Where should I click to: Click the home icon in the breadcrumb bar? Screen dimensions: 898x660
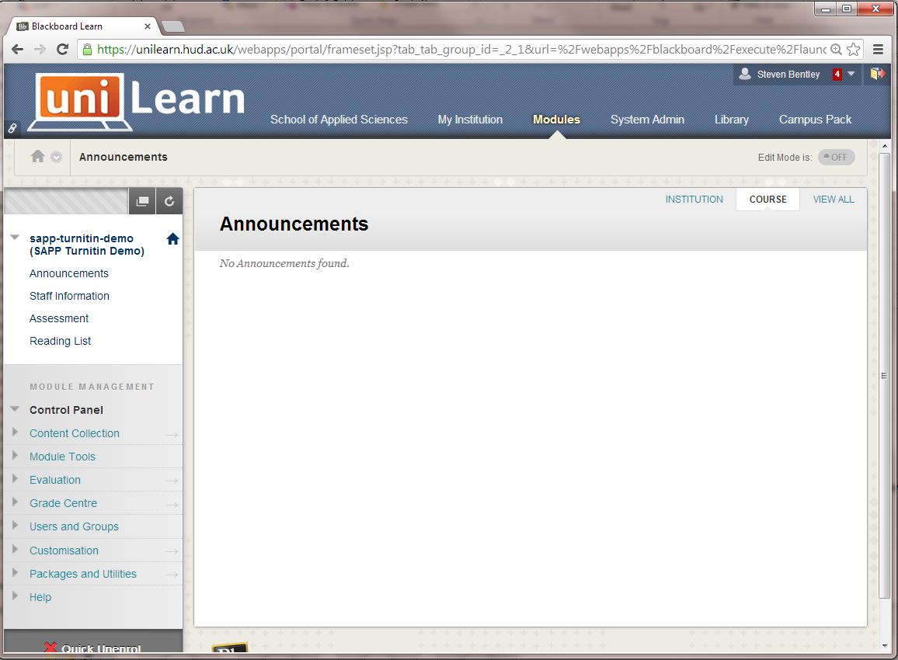(x=37, y=155)
